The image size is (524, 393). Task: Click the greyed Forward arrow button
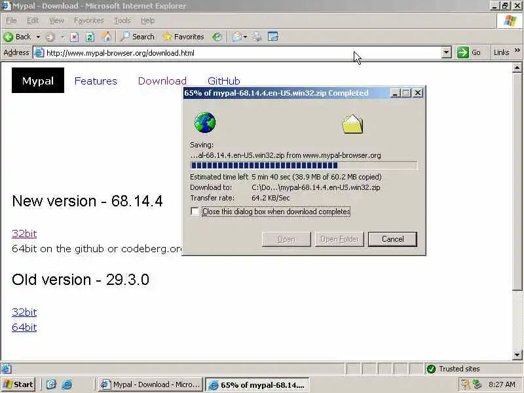(x=50, y=37)
